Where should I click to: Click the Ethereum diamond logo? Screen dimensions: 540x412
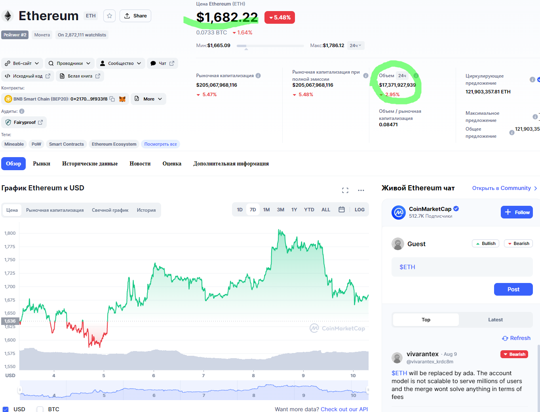pos(8,16)
